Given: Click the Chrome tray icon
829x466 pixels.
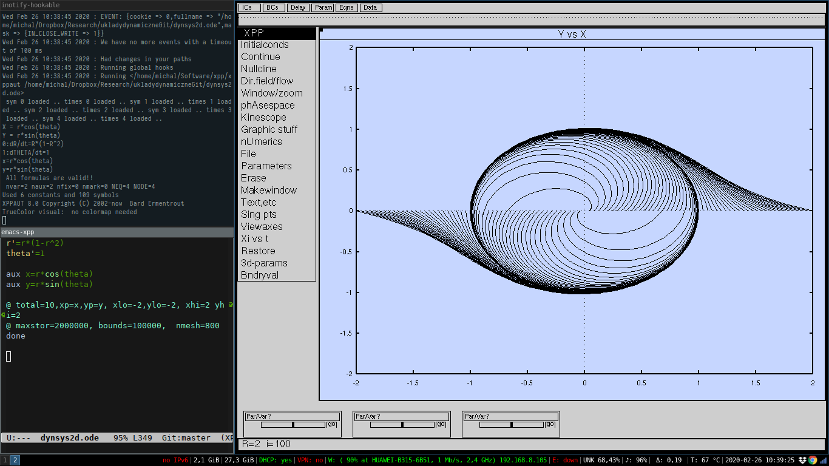Looking at the screenshot, I should point(813,460).
